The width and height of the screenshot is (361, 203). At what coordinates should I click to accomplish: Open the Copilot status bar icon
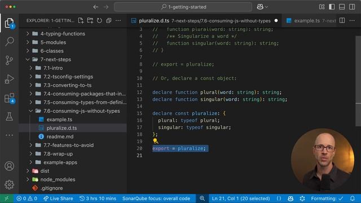pyautogui.click(x=290, y=198)
